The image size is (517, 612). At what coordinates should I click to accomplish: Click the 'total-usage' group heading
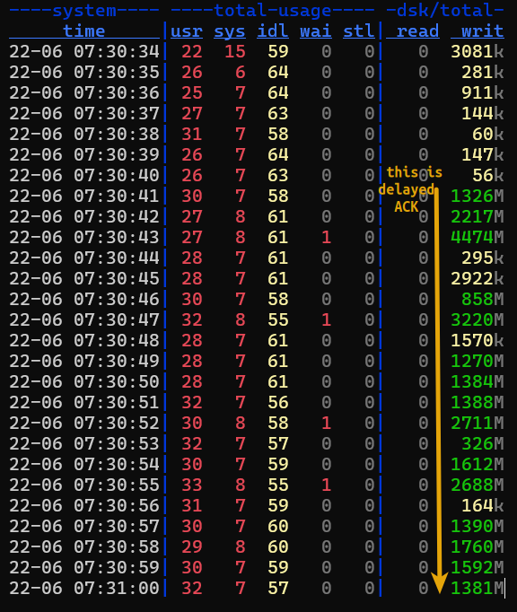[273, 11]
